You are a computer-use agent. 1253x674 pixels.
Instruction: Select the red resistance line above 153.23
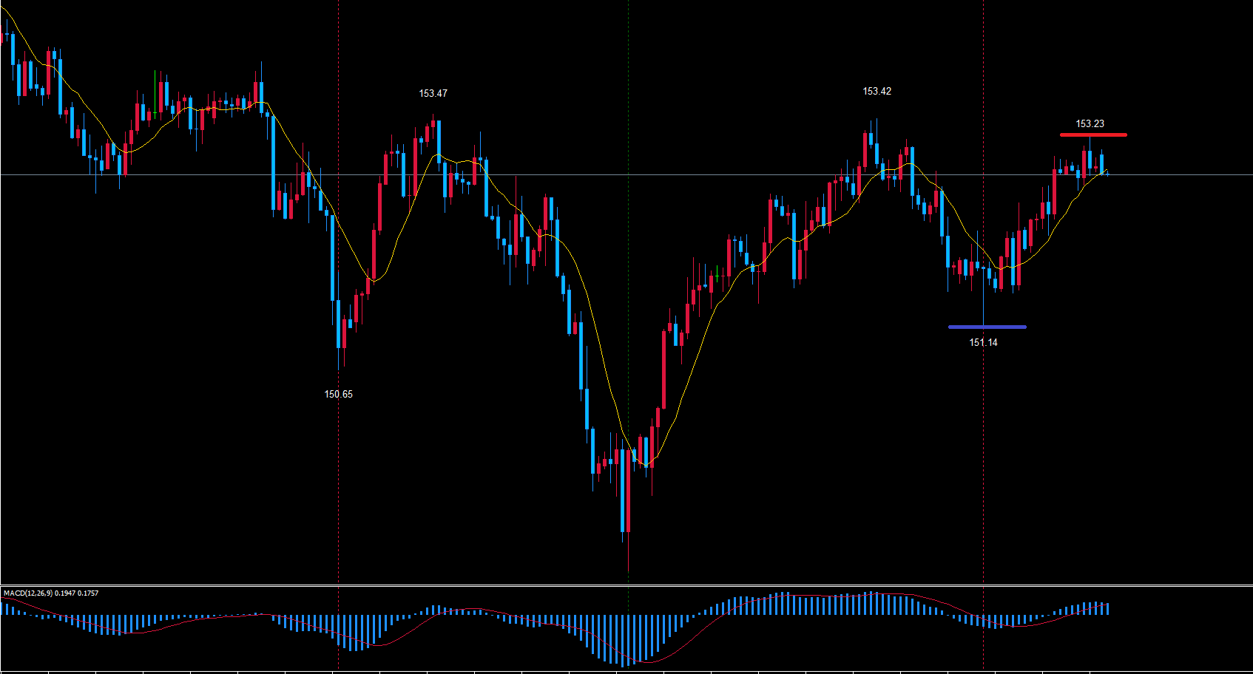pyautogui.click(x=1092, y=135)
